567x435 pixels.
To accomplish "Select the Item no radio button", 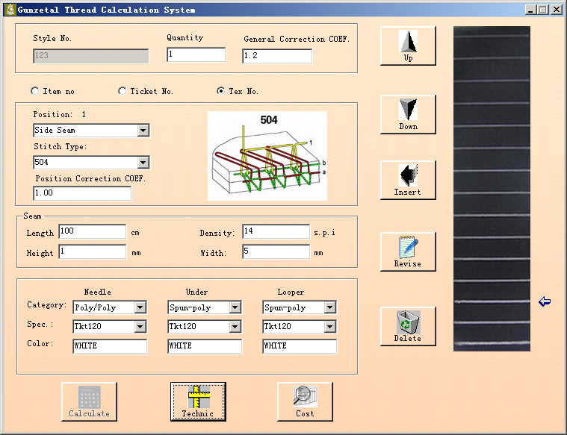I will 34,91.
